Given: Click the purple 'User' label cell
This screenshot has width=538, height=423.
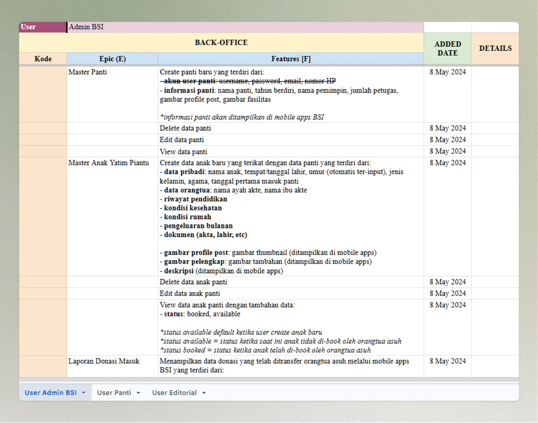Looking at the screenshot, I should [x=43, y=27].
